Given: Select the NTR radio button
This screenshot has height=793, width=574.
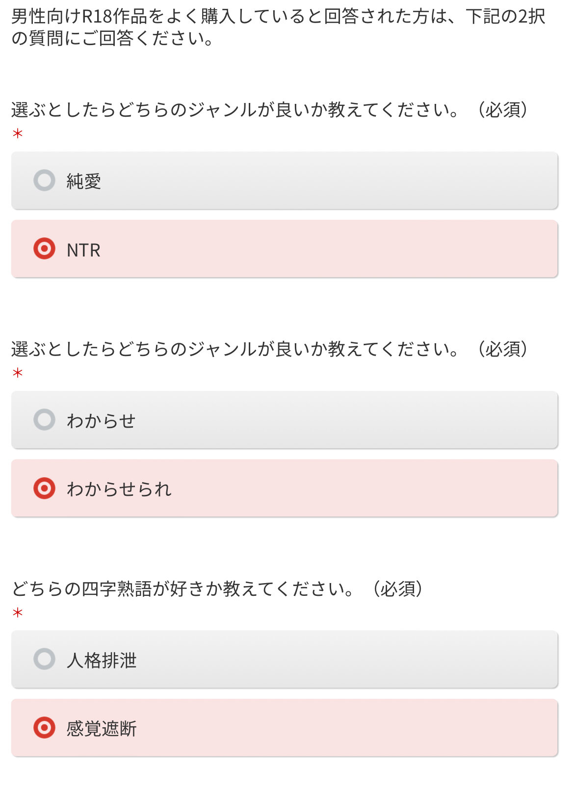Looking at the screenshot, I should click(44, 249).
